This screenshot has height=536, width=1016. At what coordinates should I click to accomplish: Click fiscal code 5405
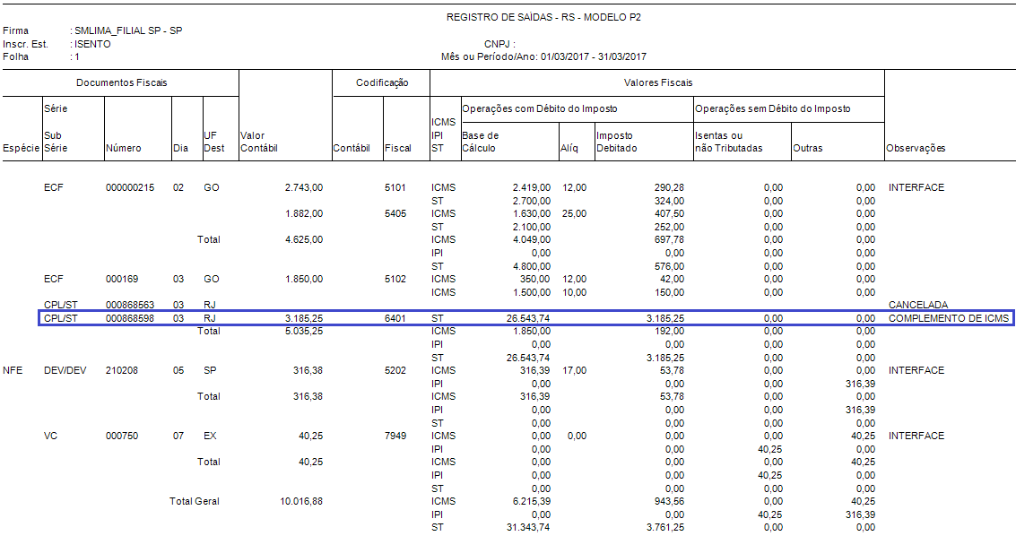(395, 213)
